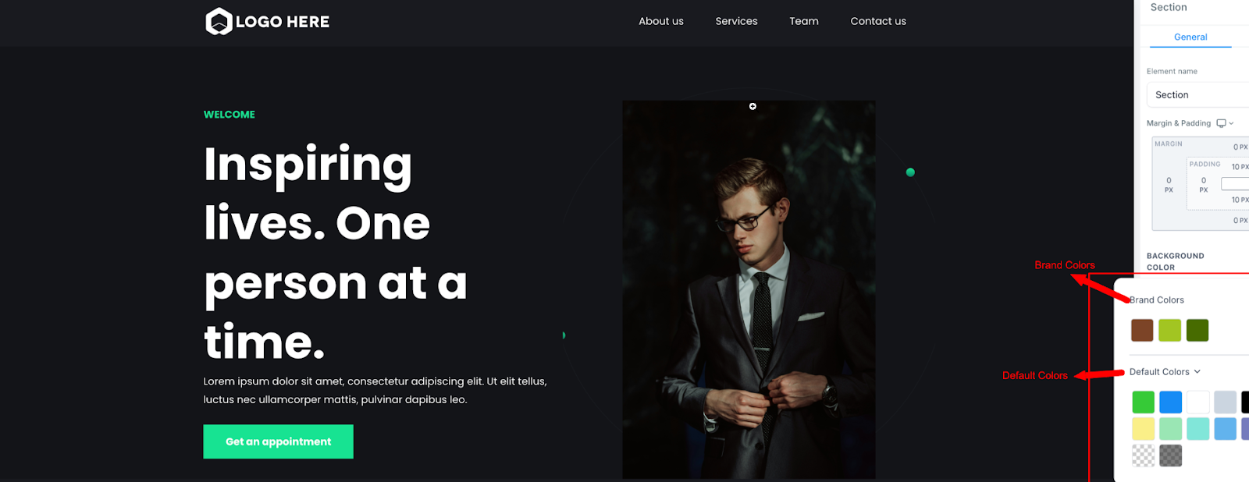Select the dark gray checkered swatch
The width and height of the screenshot is (1249, 482).
pyautogui.click(x=1170, y=455)
